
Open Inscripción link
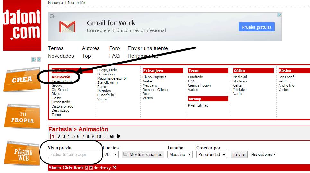click(76, 3)
